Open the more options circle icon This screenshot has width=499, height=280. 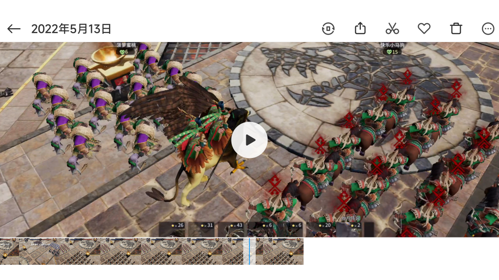(488, 29)
